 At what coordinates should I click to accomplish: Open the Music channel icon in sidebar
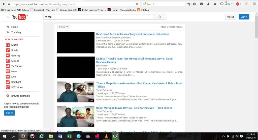(x=8, y=45)
